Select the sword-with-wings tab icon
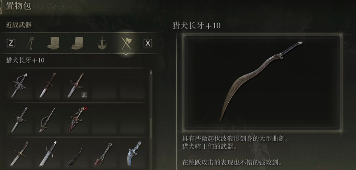The image size is (356, 170). [102, 43]
